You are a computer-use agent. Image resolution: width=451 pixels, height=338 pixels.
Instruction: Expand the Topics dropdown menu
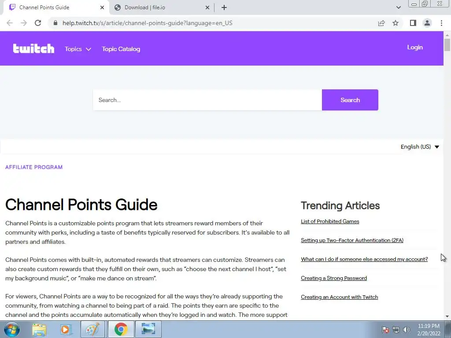[x=78, y=49]
